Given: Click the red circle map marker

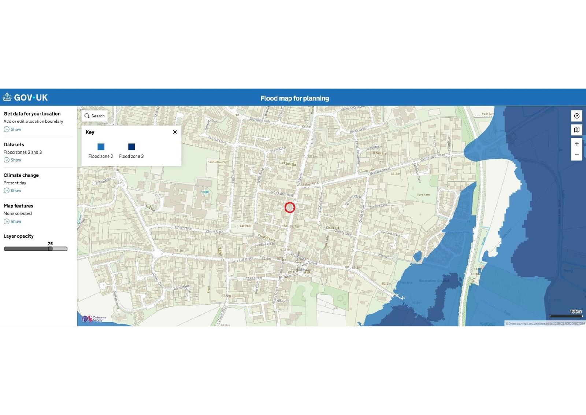Looking at the screenshot, I should pyautogui.click(x=290, y=207).
